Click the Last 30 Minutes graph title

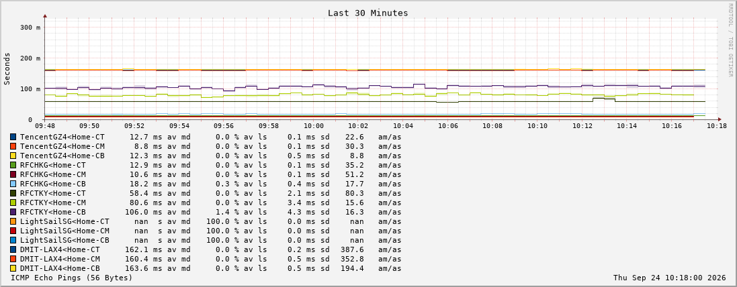click(368, 13)
